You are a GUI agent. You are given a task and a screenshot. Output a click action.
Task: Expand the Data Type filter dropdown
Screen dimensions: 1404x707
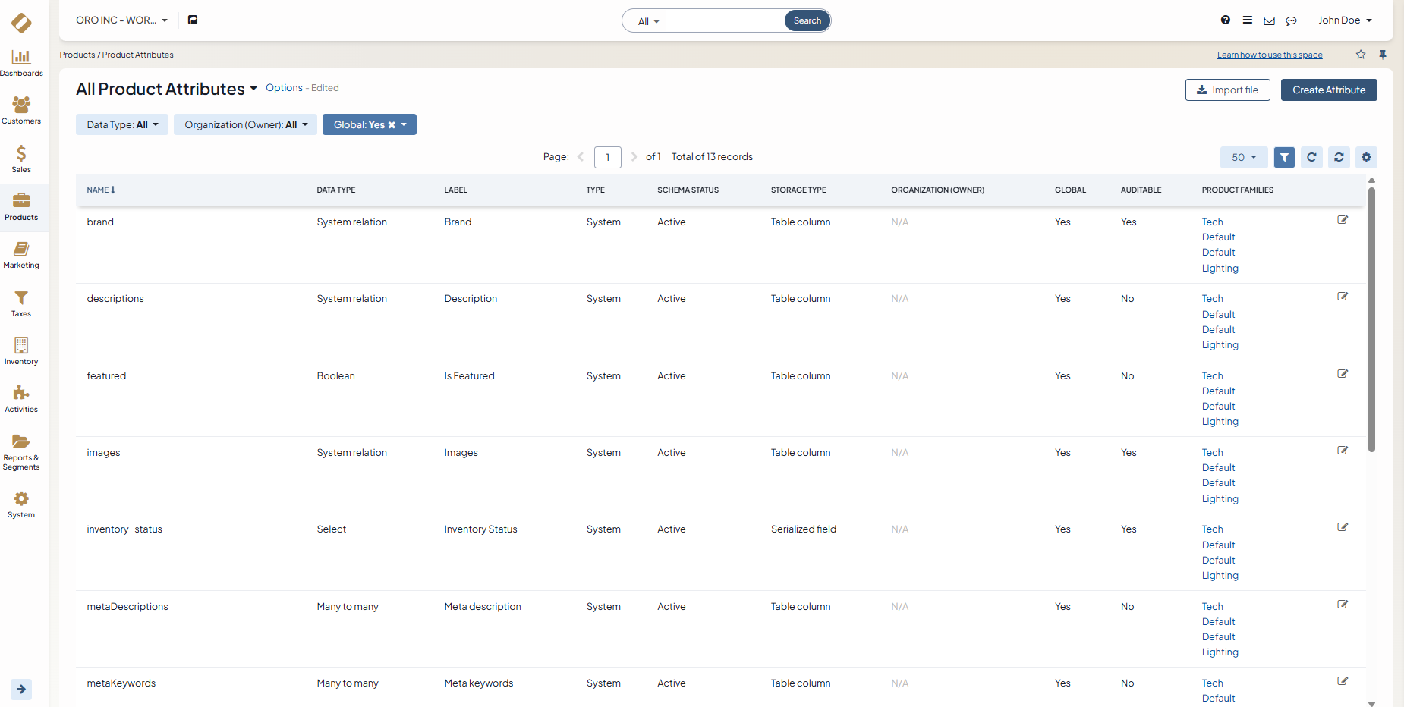(122, 124)
